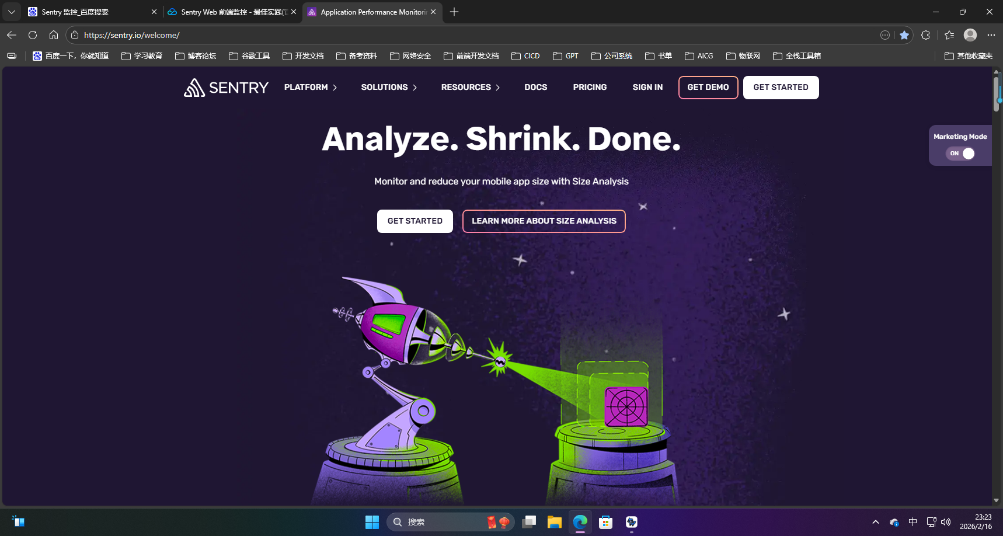
Task: View site info lock icon
Action: (x=75, y=35)
